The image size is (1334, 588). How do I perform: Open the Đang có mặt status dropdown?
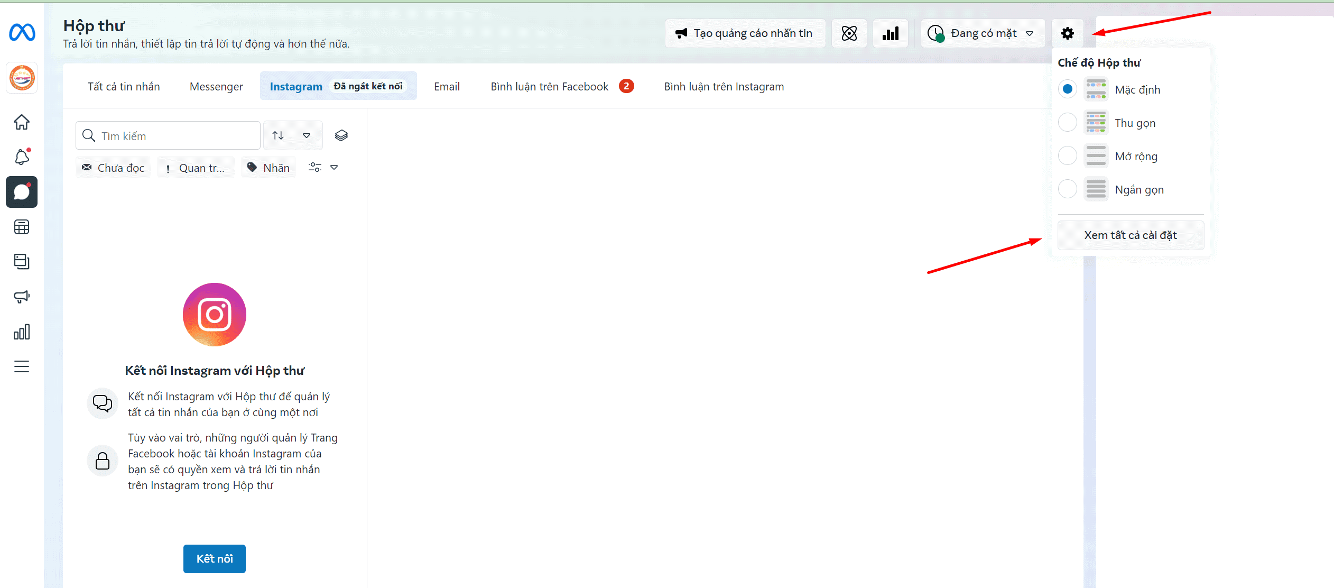tap(983, 33)
